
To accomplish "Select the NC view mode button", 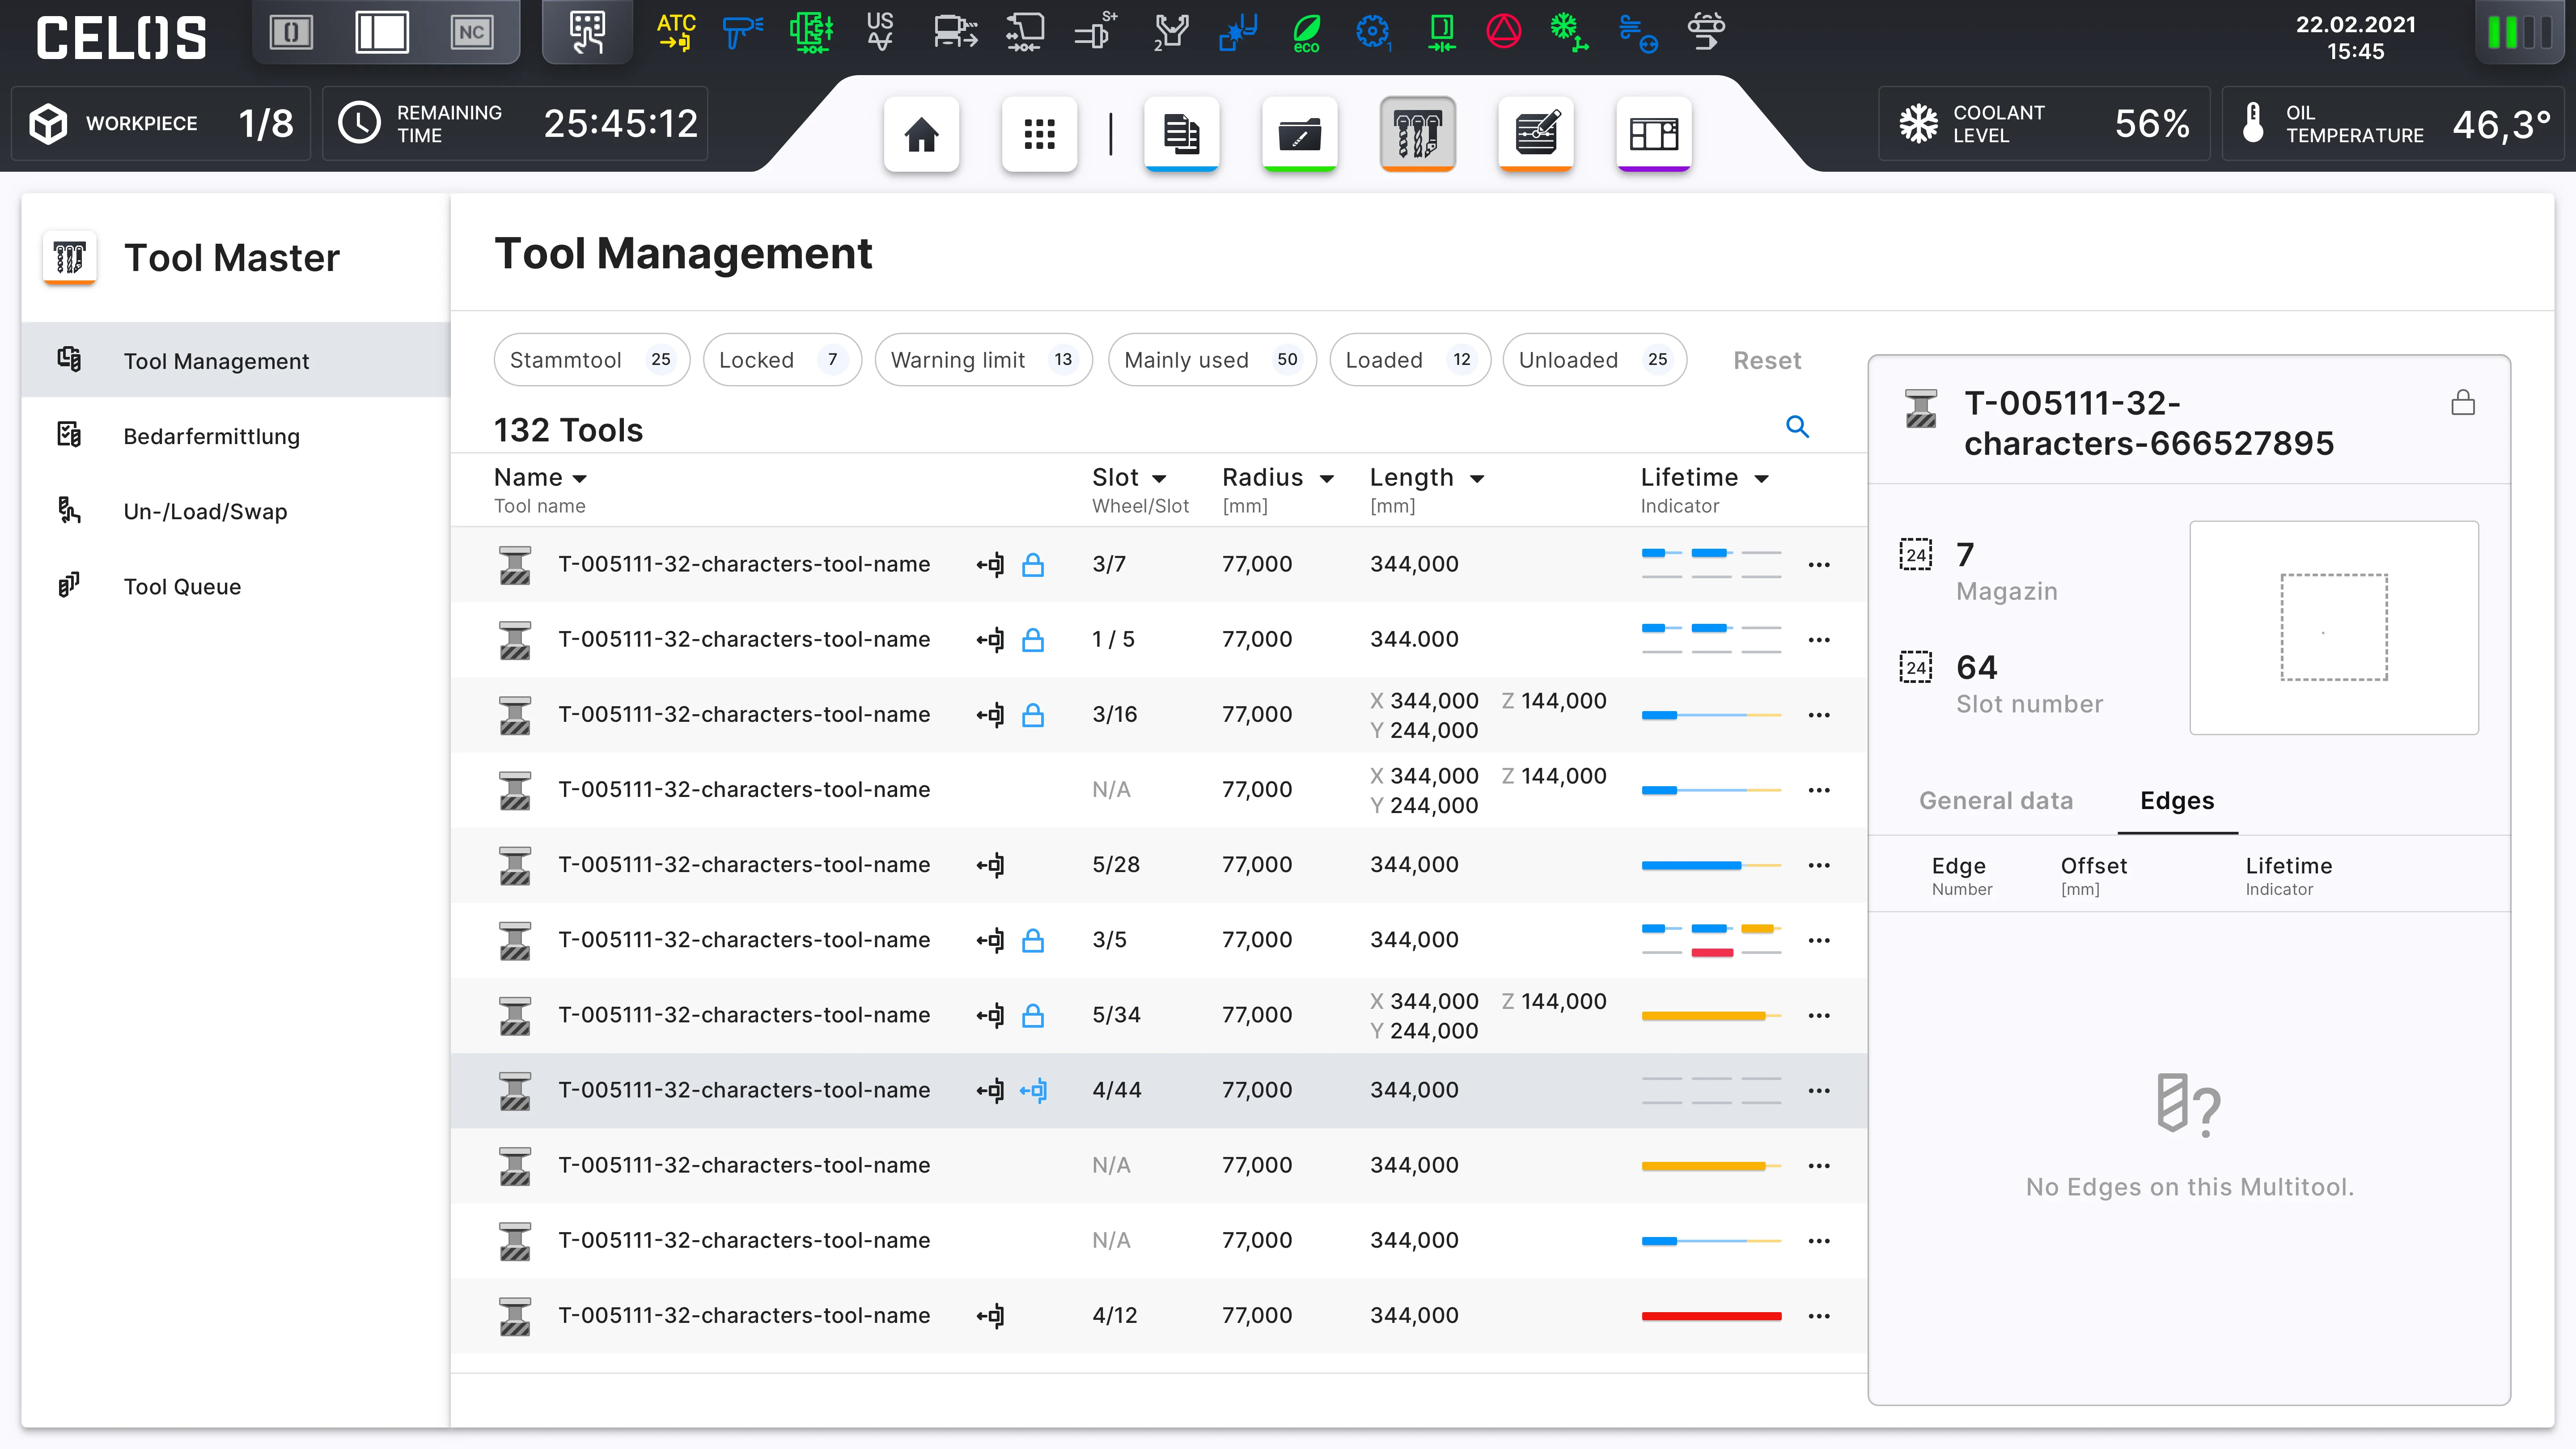I will pyautogui.click(x=471, y=32).
